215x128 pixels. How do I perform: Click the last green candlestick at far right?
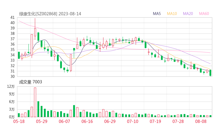[x=210, y=73]
